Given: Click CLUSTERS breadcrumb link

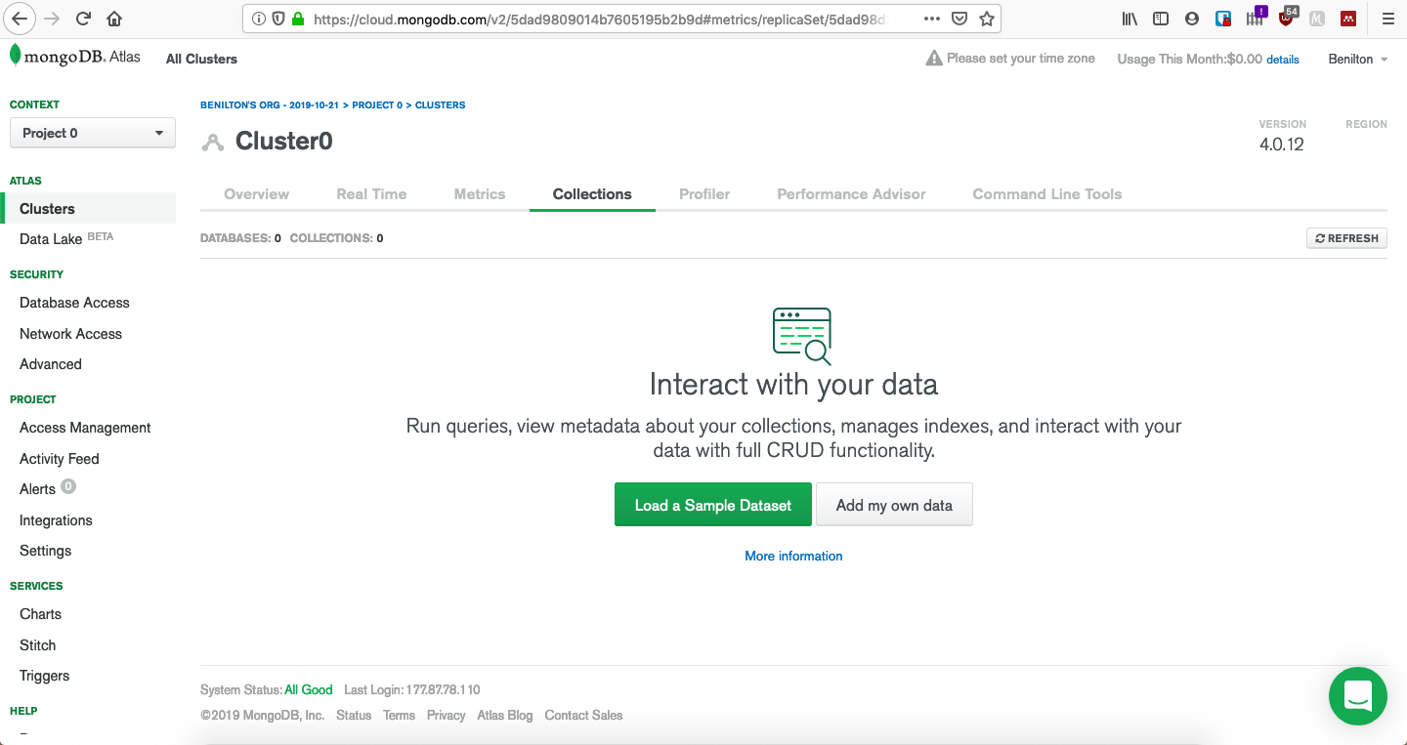Looking at the screenshot, I should (440, 104).
